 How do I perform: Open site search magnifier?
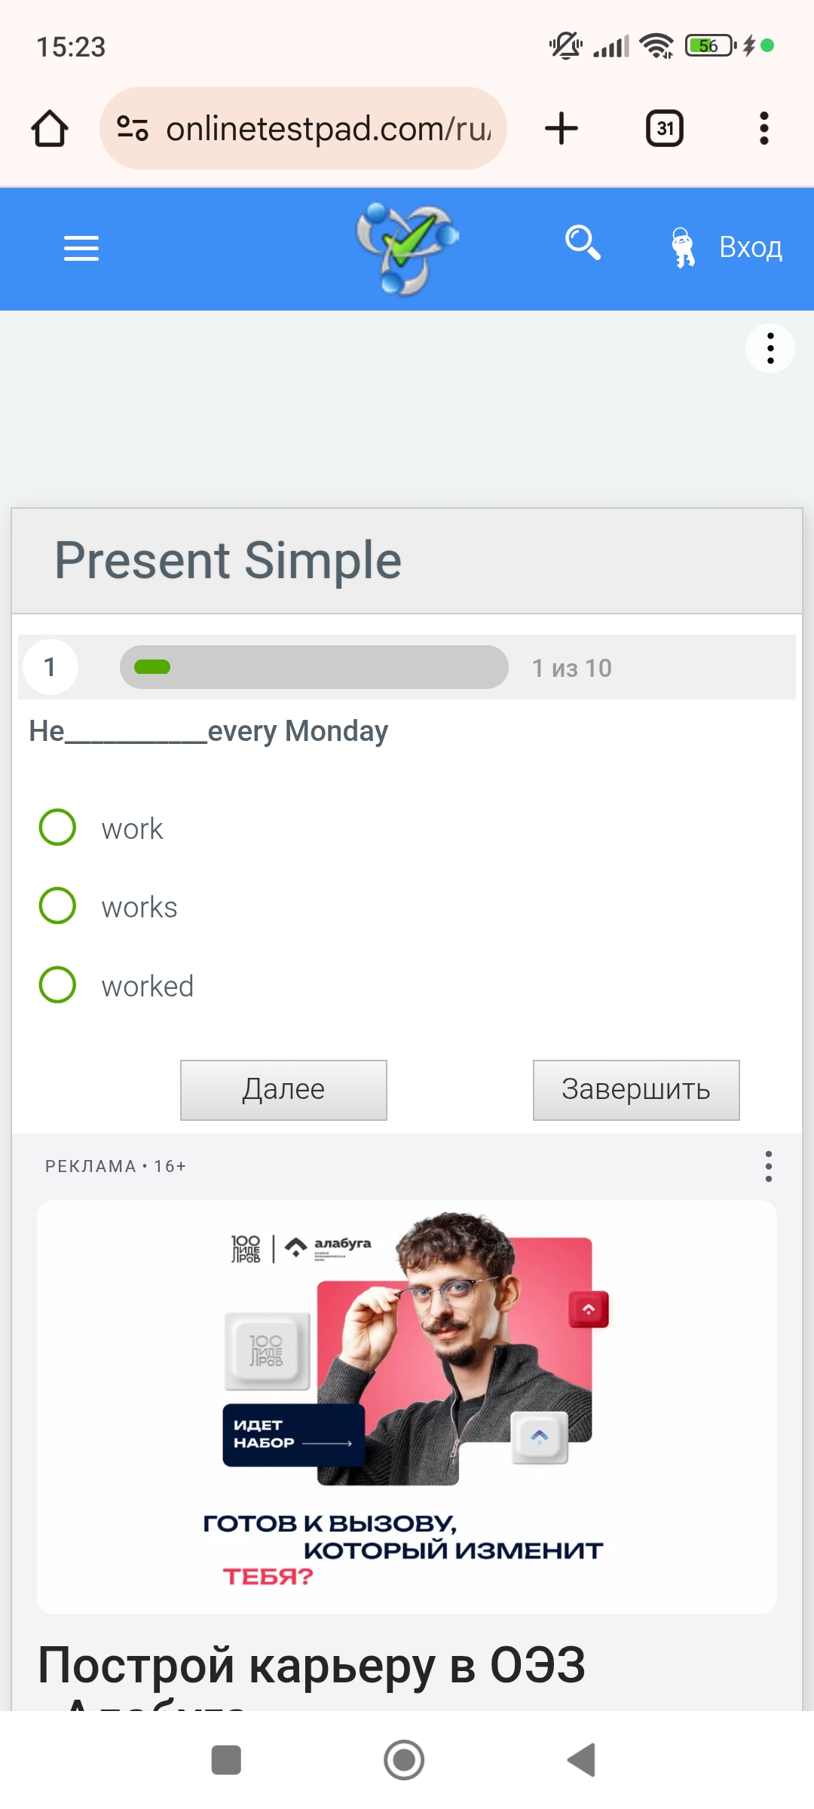click(583, 243)
